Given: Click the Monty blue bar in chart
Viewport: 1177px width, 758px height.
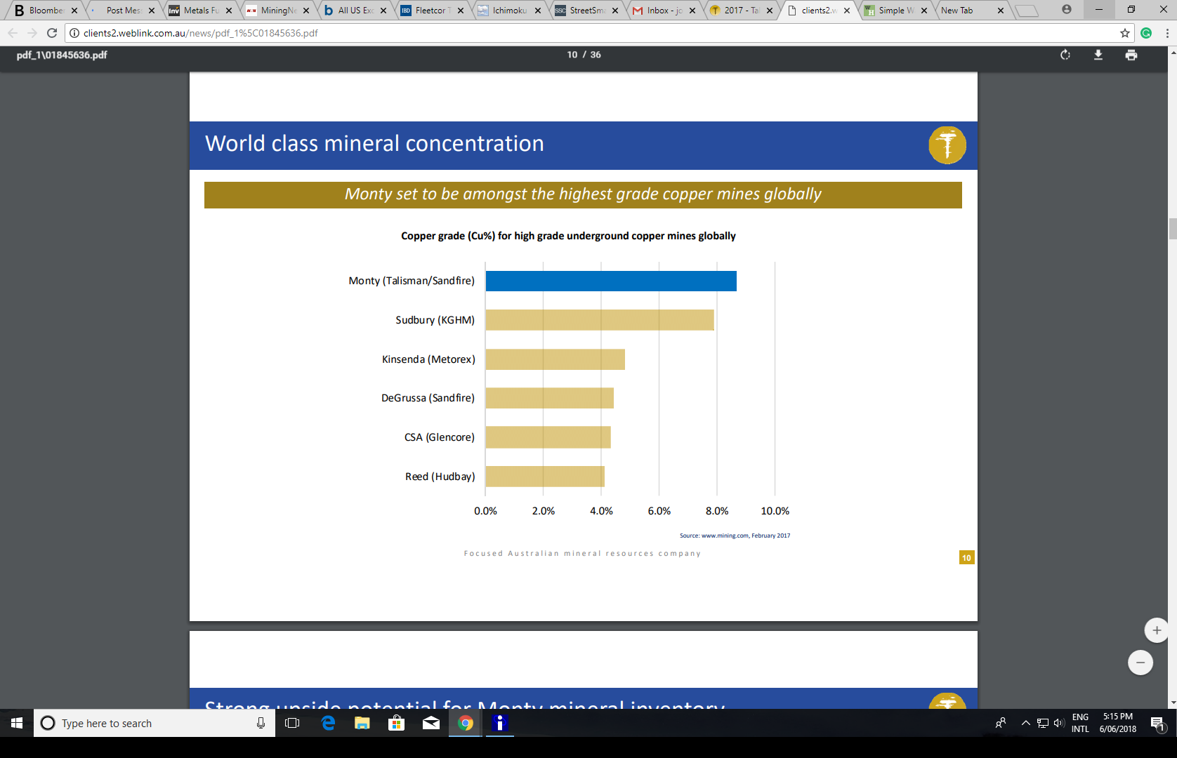Looking at the screenshot, I should click(611, 281).
